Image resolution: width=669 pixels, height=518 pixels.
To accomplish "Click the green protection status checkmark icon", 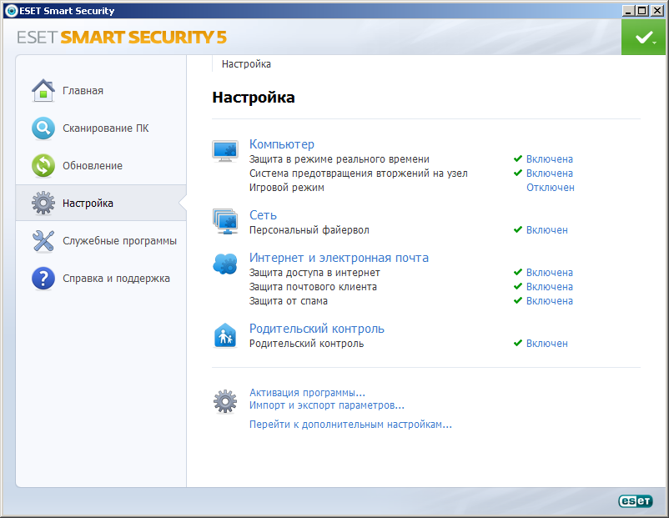I will tap(645, 38).
